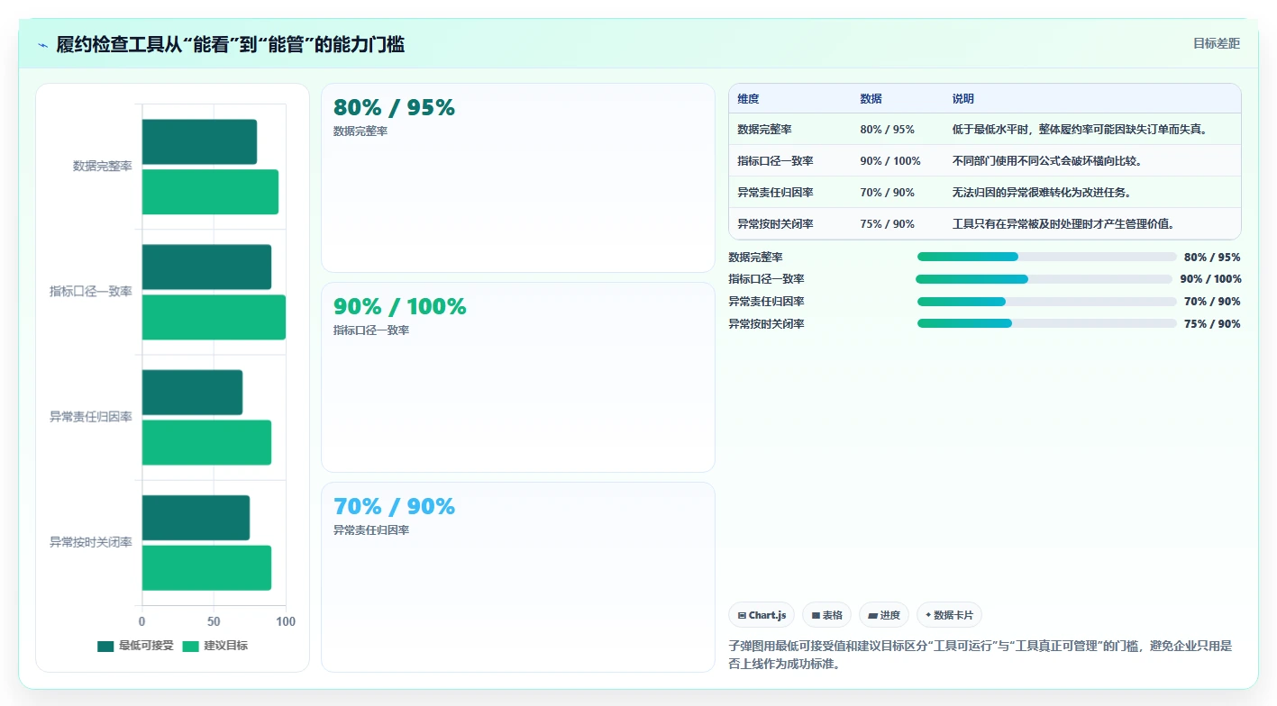Image resolution: width=1277 pixels, height=706 pixels.
Task: Click the 异常责任归因率 chart axis label
Action: coord(91,417)
